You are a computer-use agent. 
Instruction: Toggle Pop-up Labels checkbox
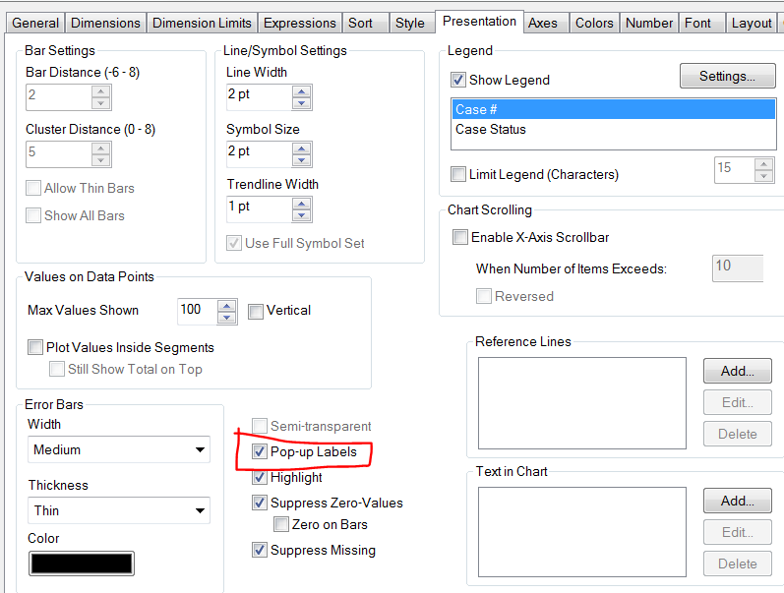tap(260, 452)
